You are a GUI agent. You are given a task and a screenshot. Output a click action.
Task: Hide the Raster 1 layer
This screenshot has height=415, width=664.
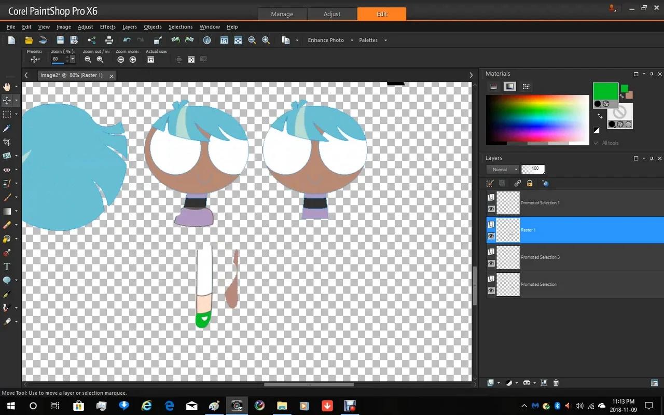coord(491,236)
